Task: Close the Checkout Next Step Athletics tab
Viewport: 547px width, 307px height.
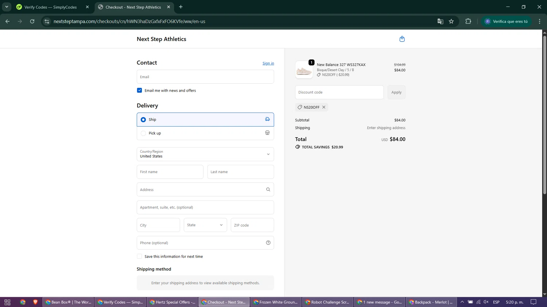Action: [168, 7]
